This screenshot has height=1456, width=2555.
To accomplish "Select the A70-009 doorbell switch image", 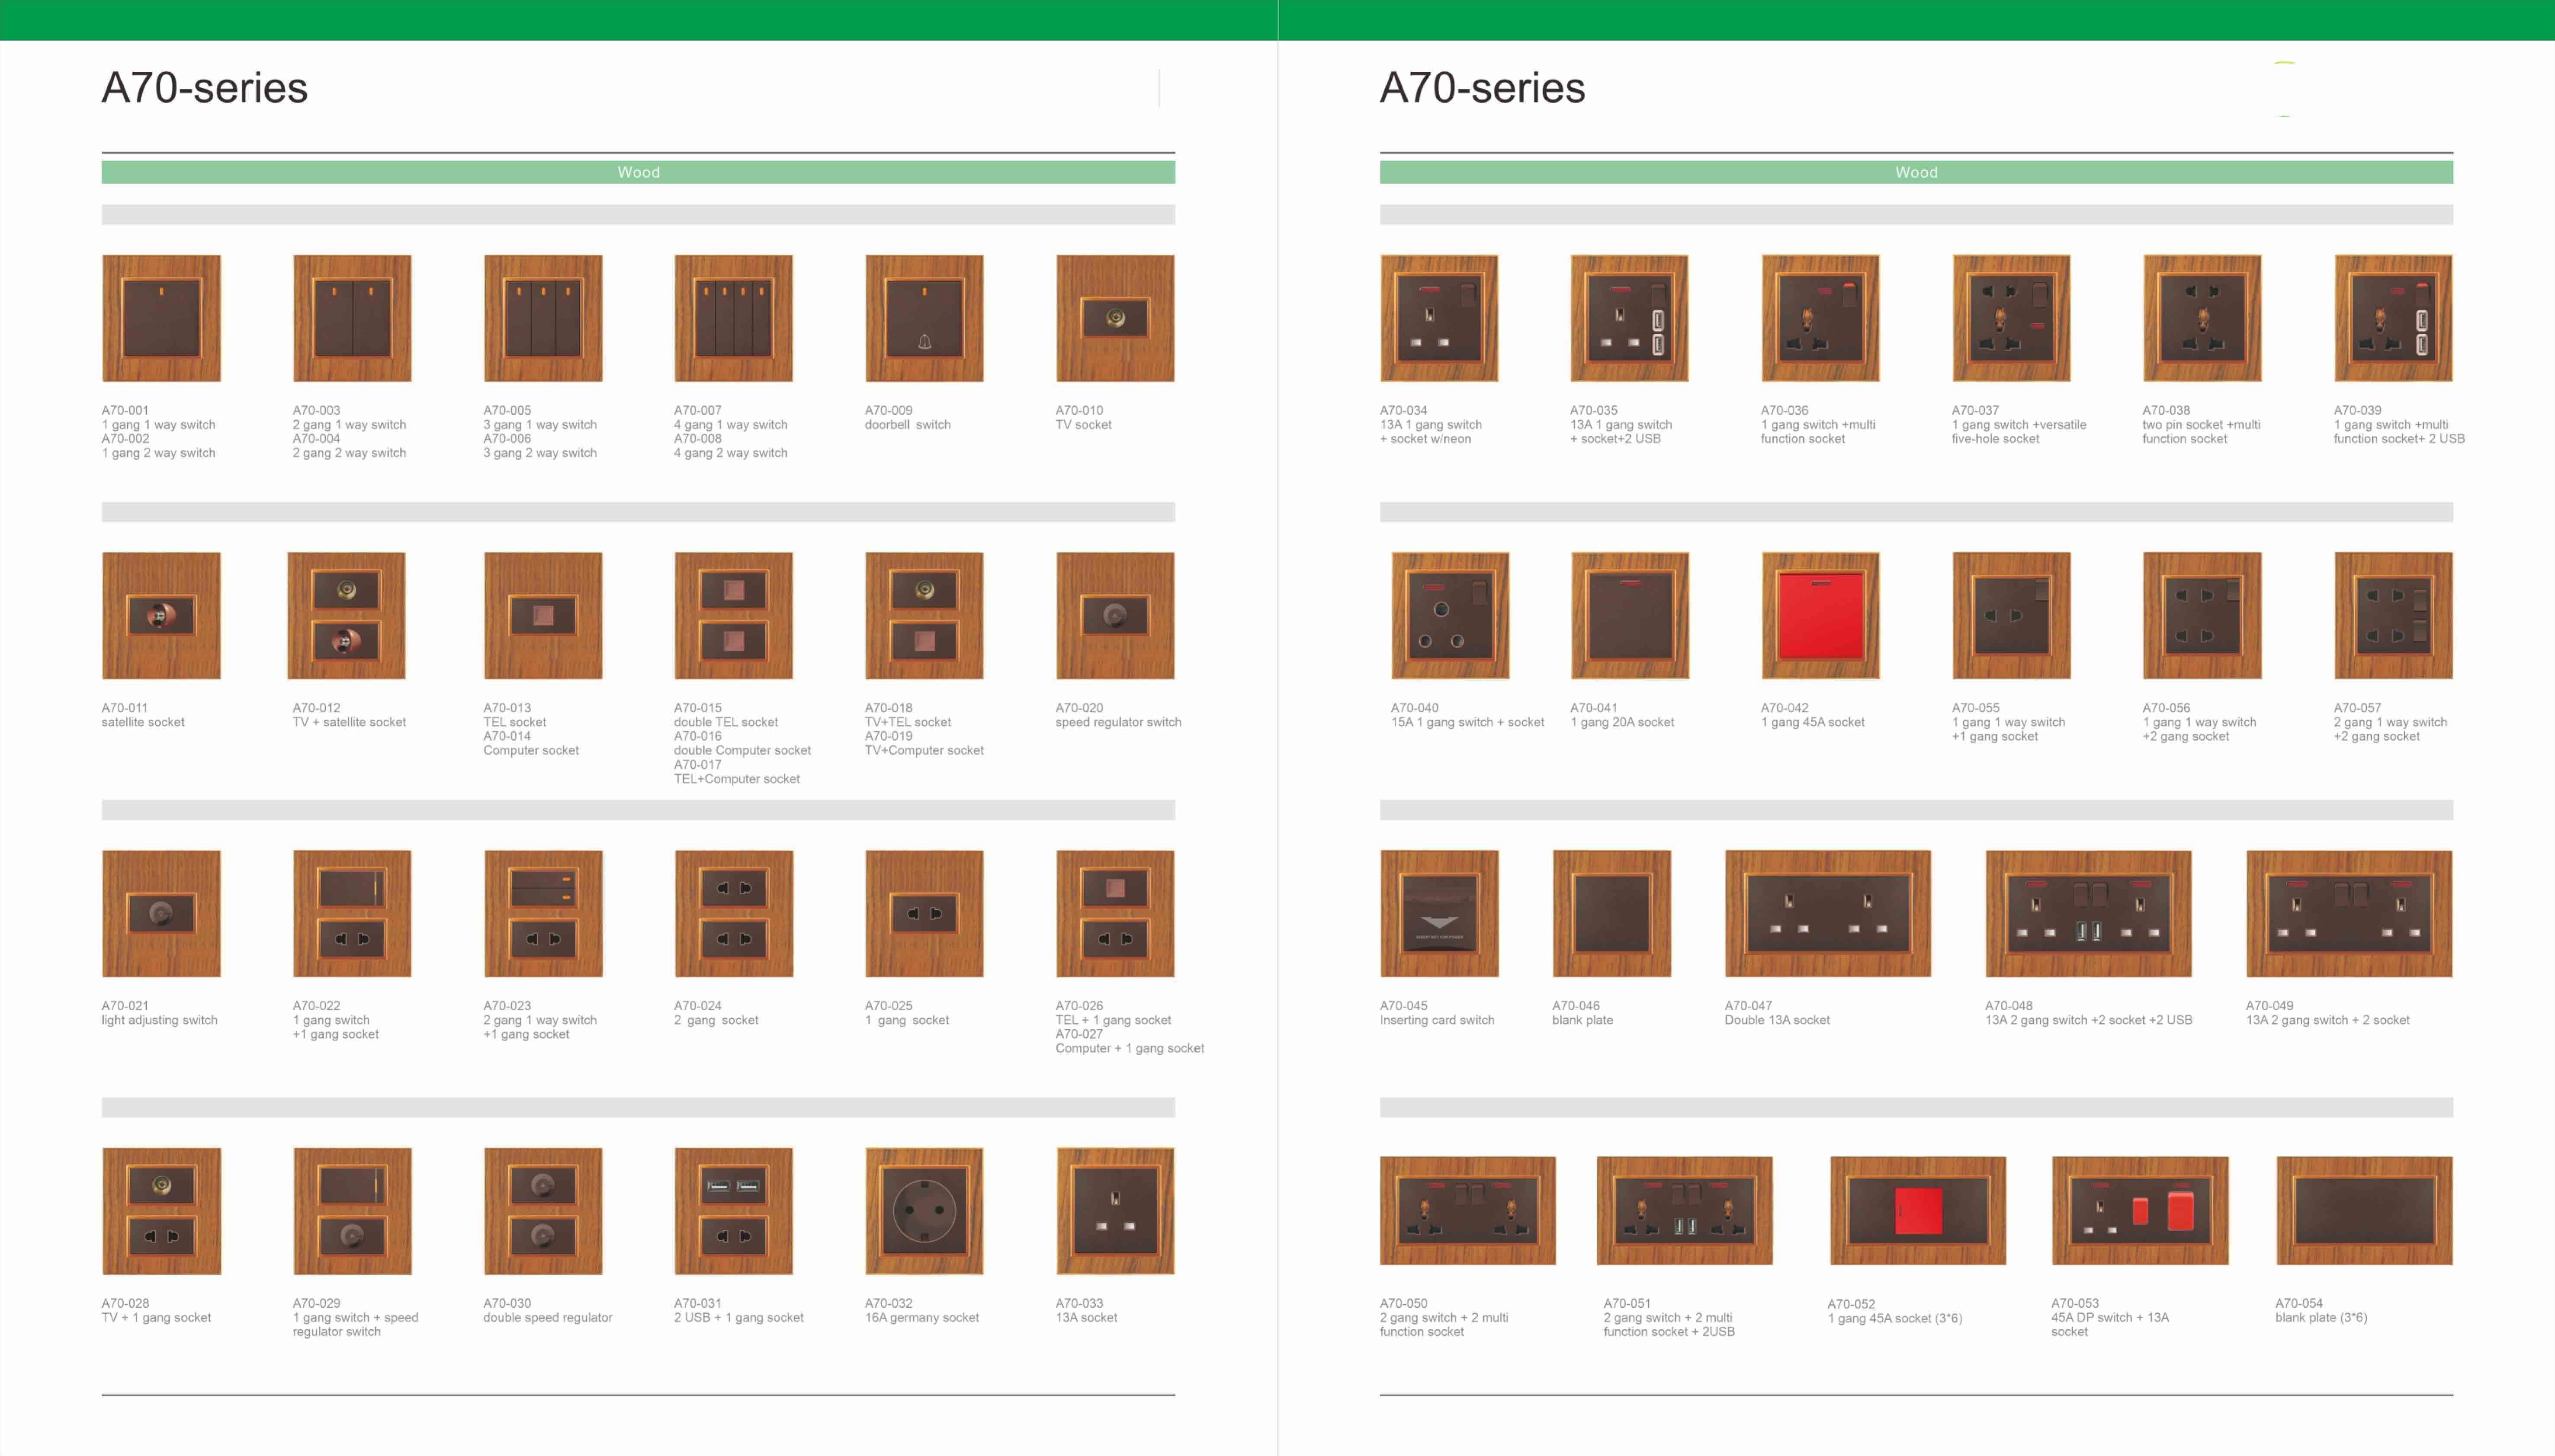I will [924, 318].
